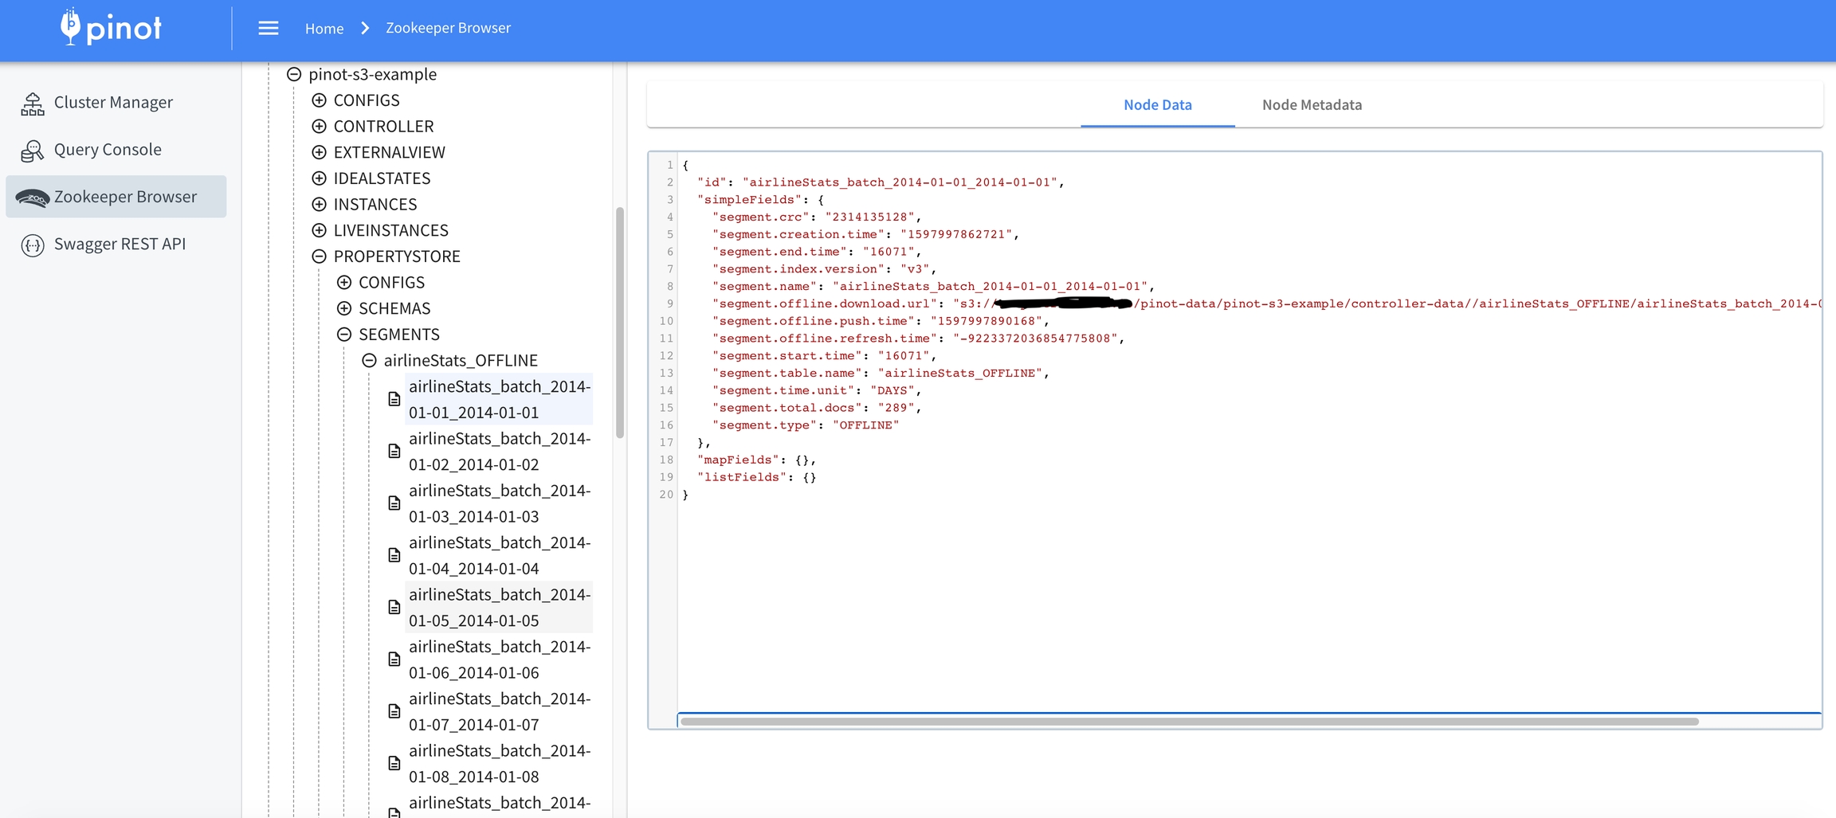The image size is (1836, 818).
Task: Collapse the pinot-s3-example root node
Action: click(294, 74)
